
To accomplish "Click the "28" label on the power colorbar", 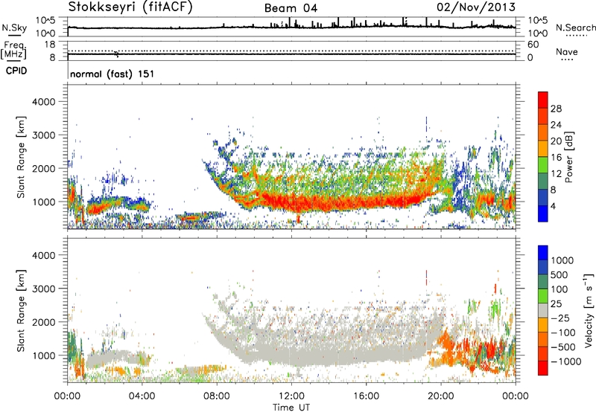I will coord(556,109).
